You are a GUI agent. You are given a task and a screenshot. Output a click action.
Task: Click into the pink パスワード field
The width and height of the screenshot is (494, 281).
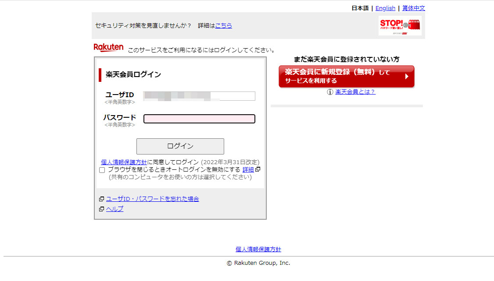(199, 119)
